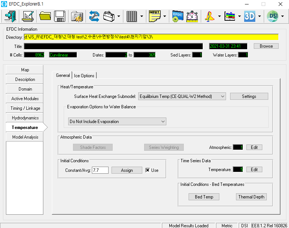This screenshot has height=228, width=289.
Task: Click the stopwatch timing icon
Action: tap(192, 16)
